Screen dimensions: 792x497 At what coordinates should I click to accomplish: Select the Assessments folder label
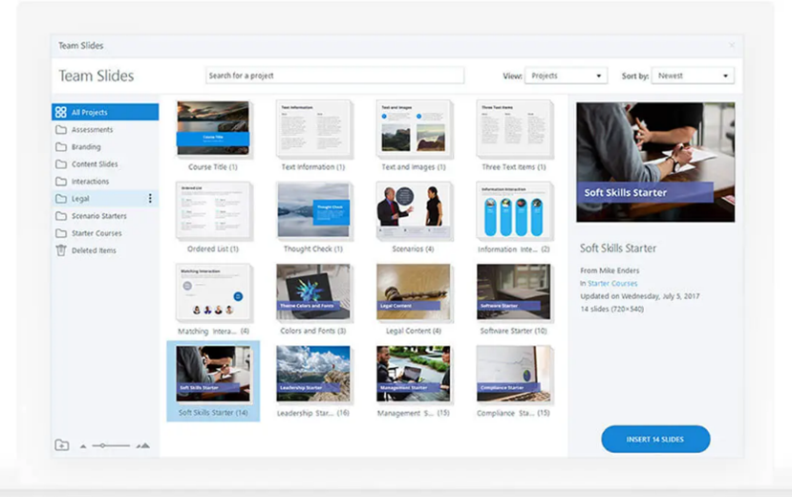[93, 130]
